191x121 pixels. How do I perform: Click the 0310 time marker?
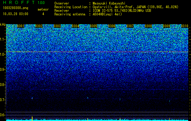point(185,26)
